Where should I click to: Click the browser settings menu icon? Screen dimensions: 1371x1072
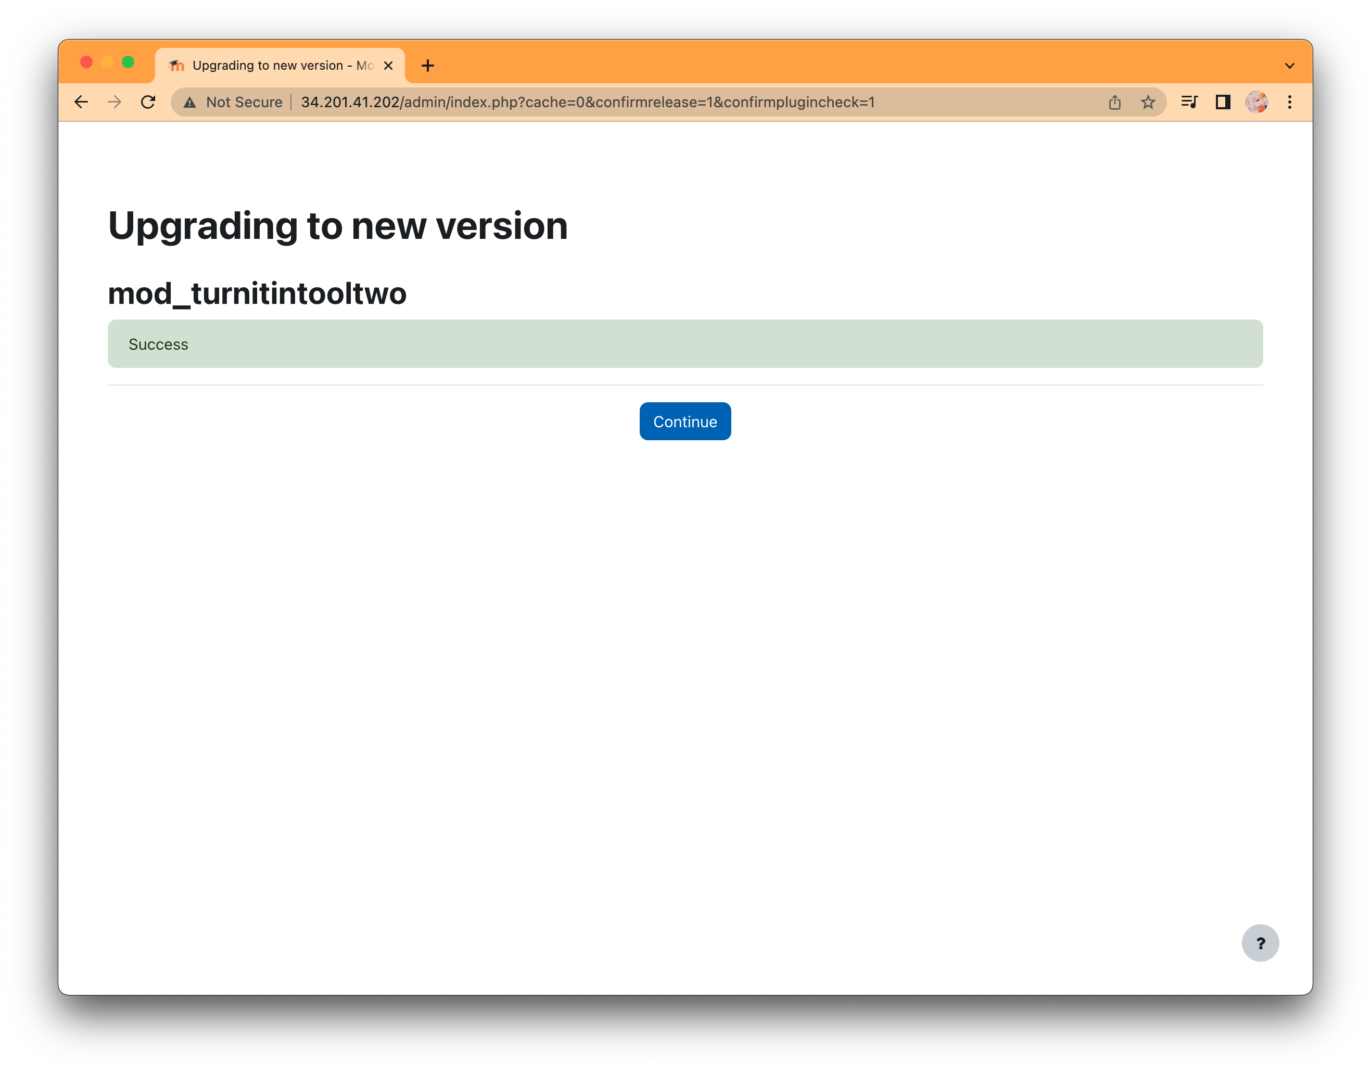(1290, 101)
